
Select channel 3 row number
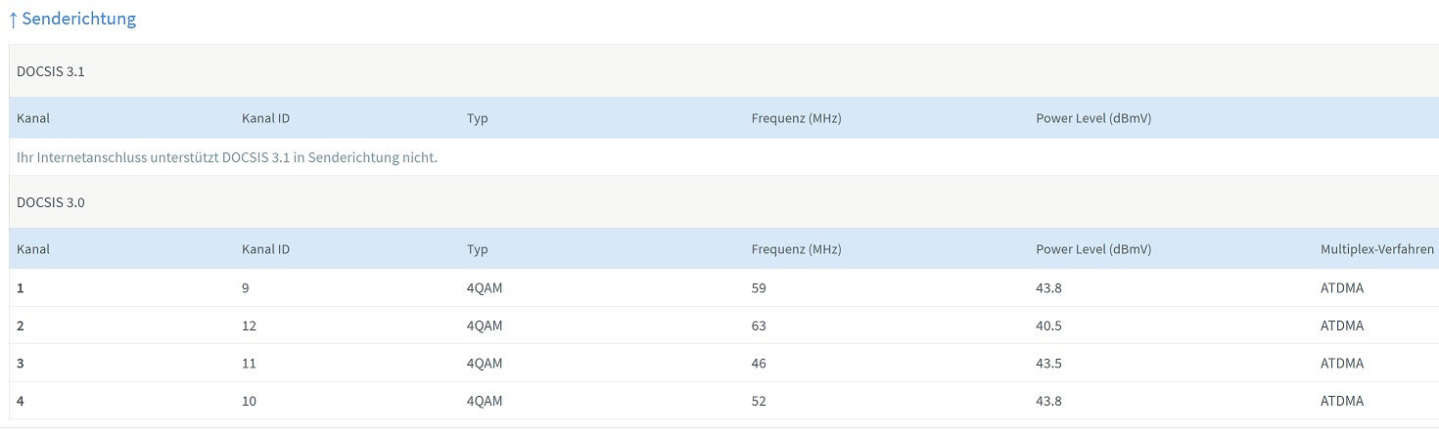(21, 364)
